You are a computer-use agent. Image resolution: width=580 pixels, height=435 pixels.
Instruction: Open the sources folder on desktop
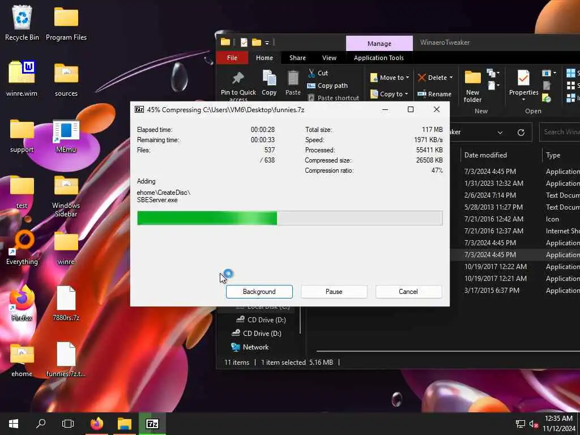click(66, 78)
